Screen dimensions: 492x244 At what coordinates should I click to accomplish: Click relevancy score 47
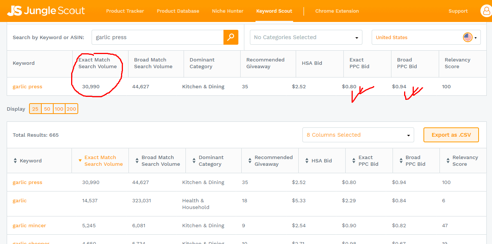pos(445,225)
